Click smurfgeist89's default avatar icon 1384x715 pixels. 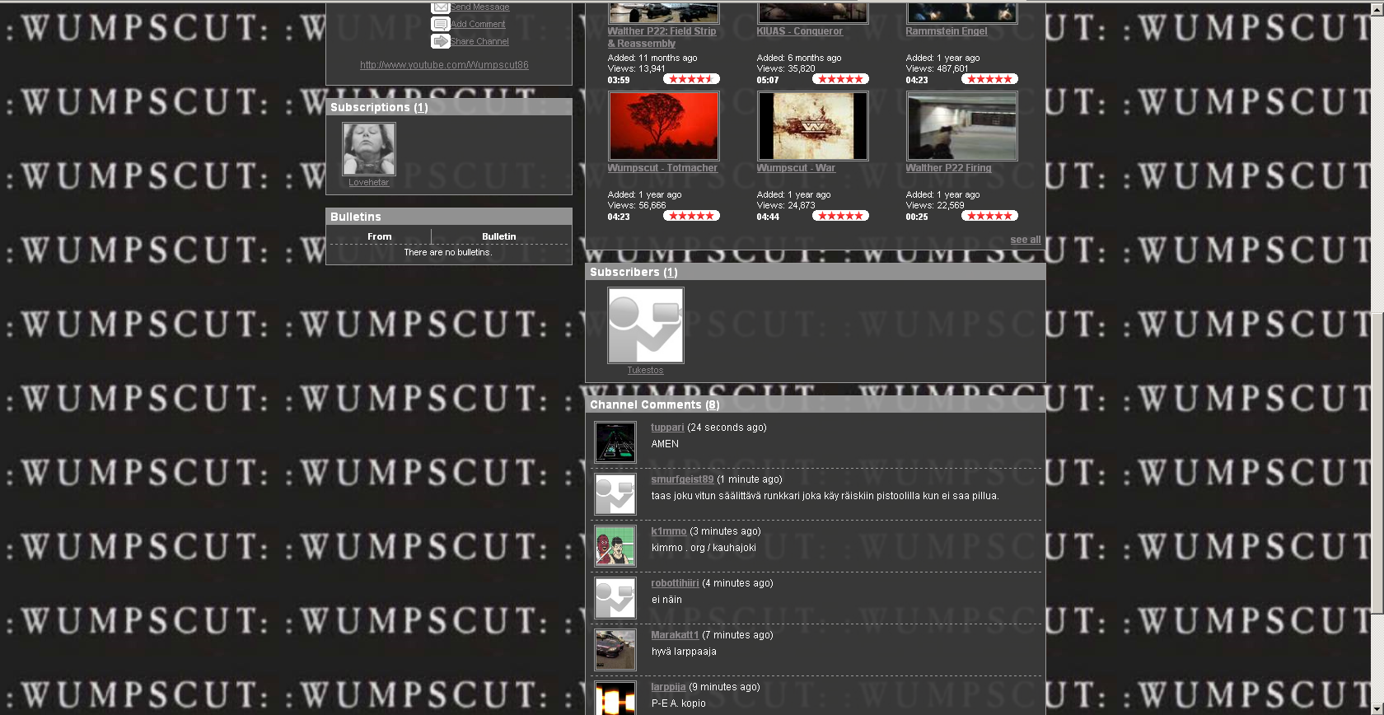[615, 494]
